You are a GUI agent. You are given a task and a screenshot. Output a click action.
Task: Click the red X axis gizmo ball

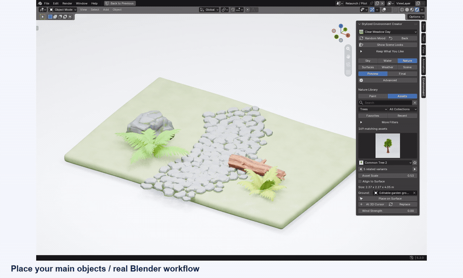click(x=348, y=35)
